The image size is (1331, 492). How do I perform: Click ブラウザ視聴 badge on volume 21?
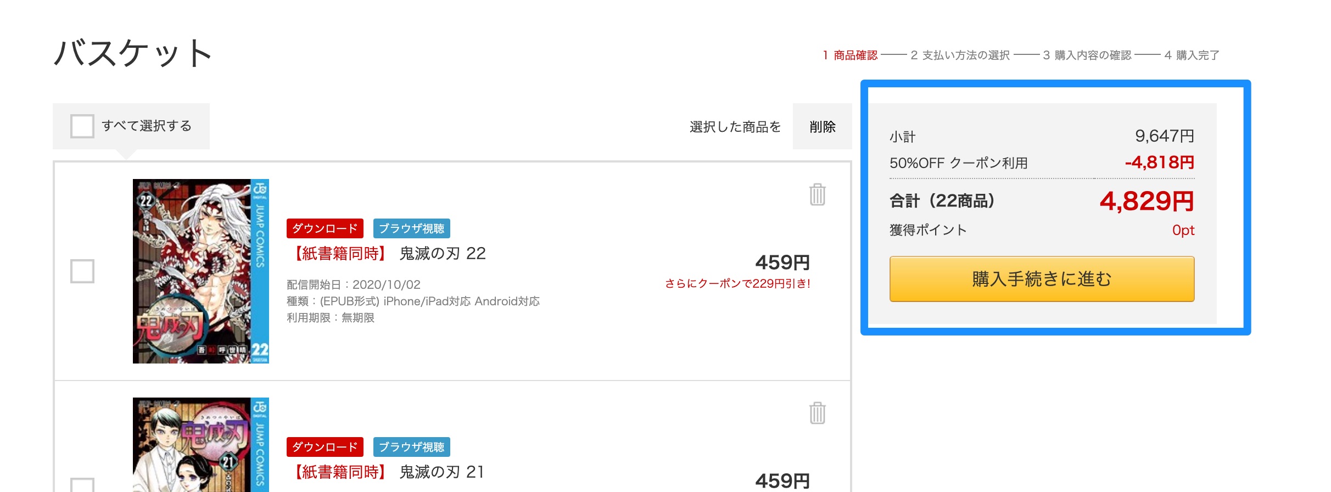412,447
